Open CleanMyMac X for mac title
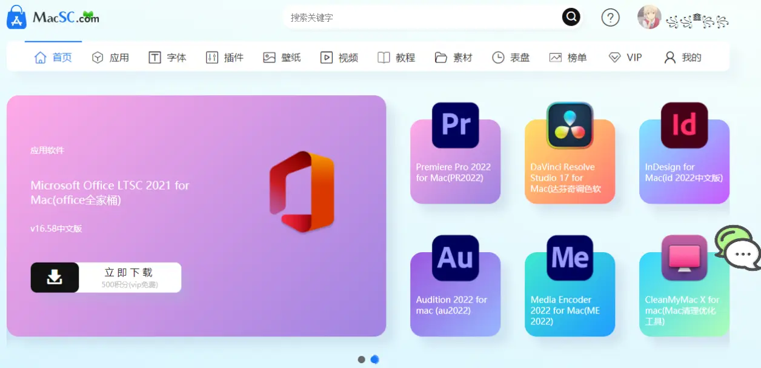Screen dimensions: 761x368 click(x=682, y=310)
